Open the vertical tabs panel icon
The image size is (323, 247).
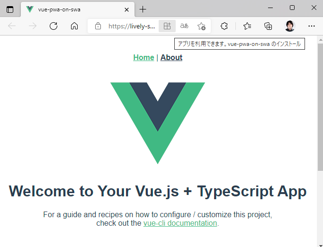pyautogui.click(x=10, y=9)
